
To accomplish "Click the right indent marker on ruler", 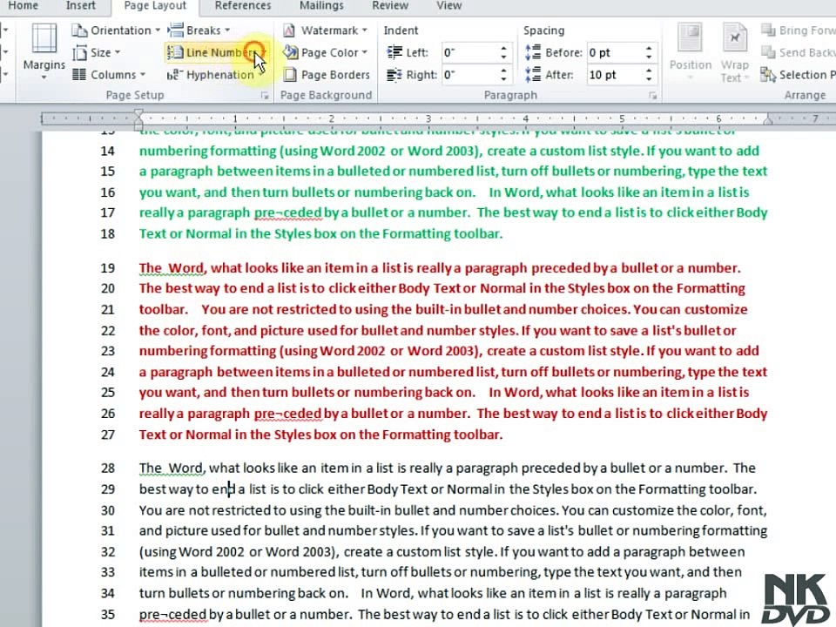I will (768, 120).
